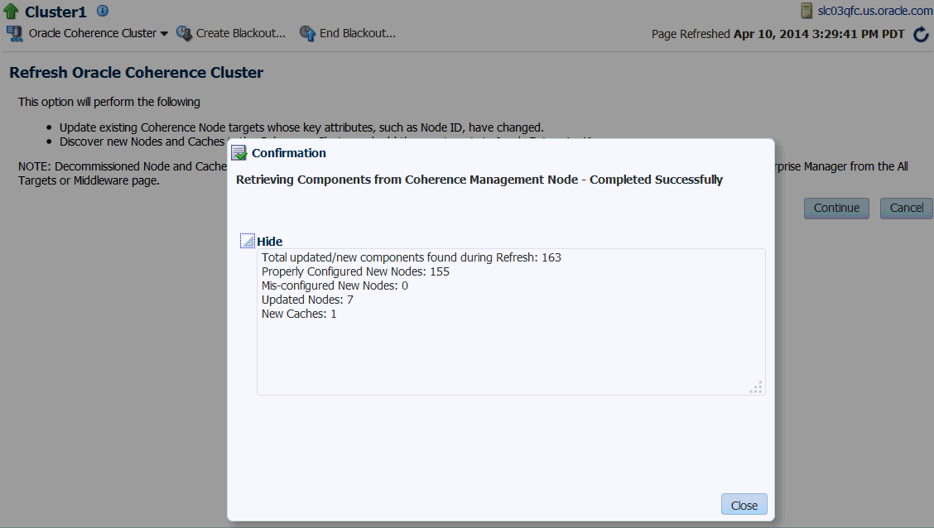Image resolution: width=934 pixels, height=528 pixels.
Task: Open Create Blackout...
Action: [241, 33]
